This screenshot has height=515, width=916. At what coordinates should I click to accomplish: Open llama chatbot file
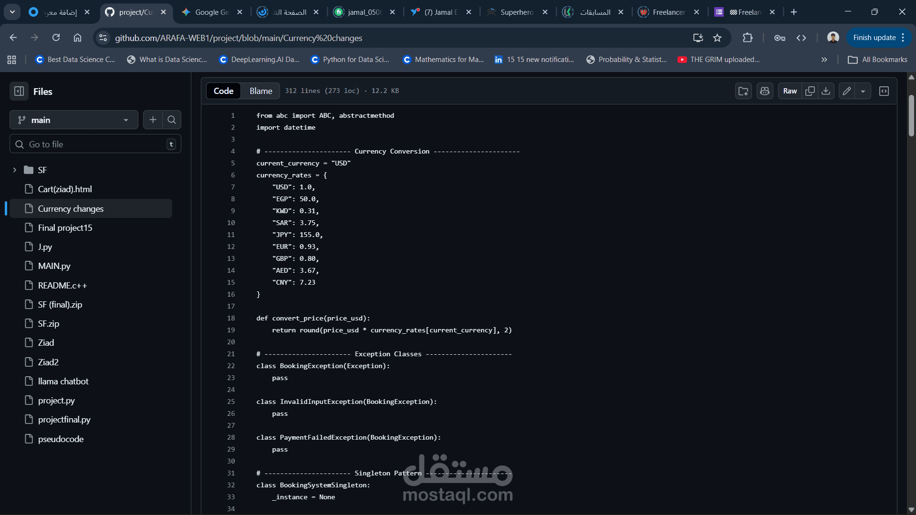tap(63, 381)
